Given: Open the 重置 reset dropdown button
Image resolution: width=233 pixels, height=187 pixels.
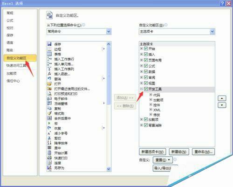Looking at the screenshot, I should pyautogui.click(x=163, y=160).
